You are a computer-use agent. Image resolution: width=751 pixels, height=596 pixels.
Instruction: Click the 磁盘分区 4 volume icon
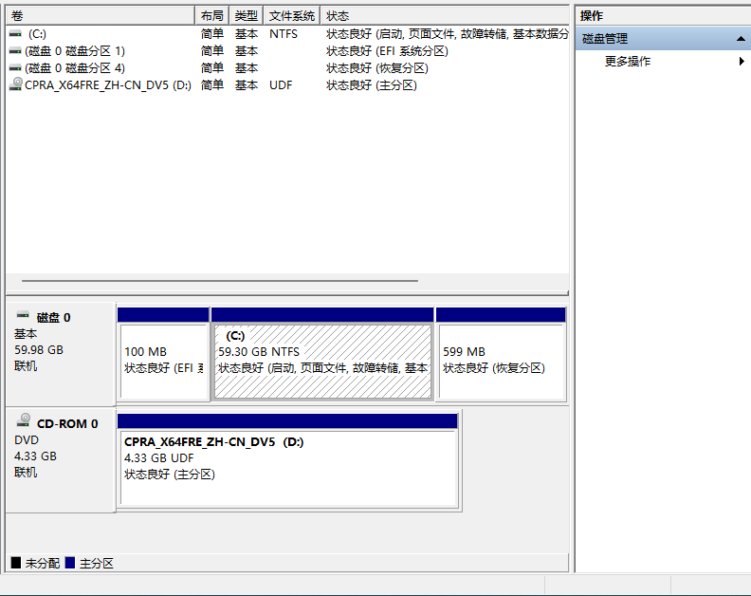pos(15,67)
